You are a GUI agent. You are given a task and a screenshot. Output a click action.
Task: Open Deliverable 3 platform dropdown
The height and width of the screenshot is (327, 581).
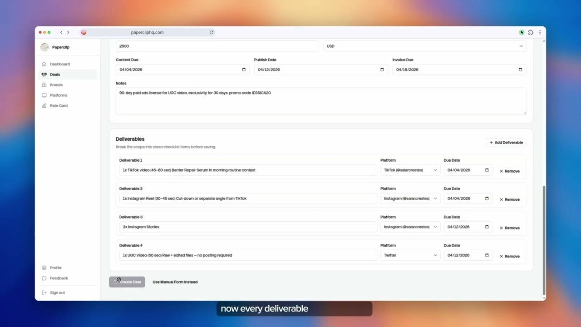(x=410, y=227)
